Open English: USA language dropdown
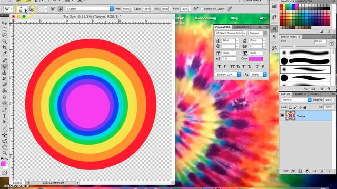Viewport: 337px width, 189px height. click(228, 75)
